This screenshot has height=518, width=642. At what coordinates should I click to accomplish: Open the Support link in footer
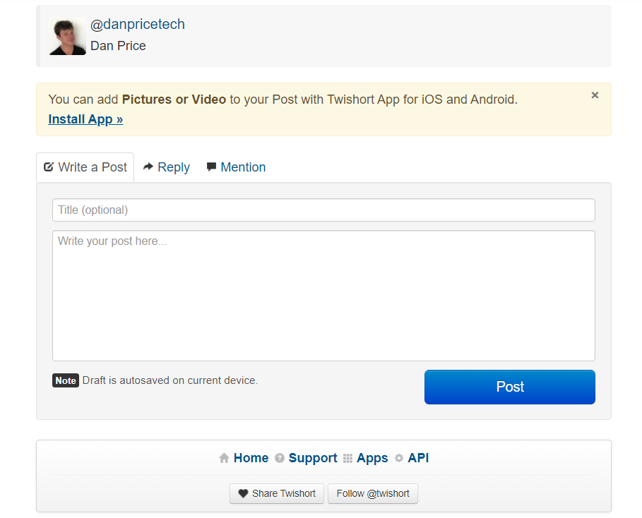pos(313,458)
